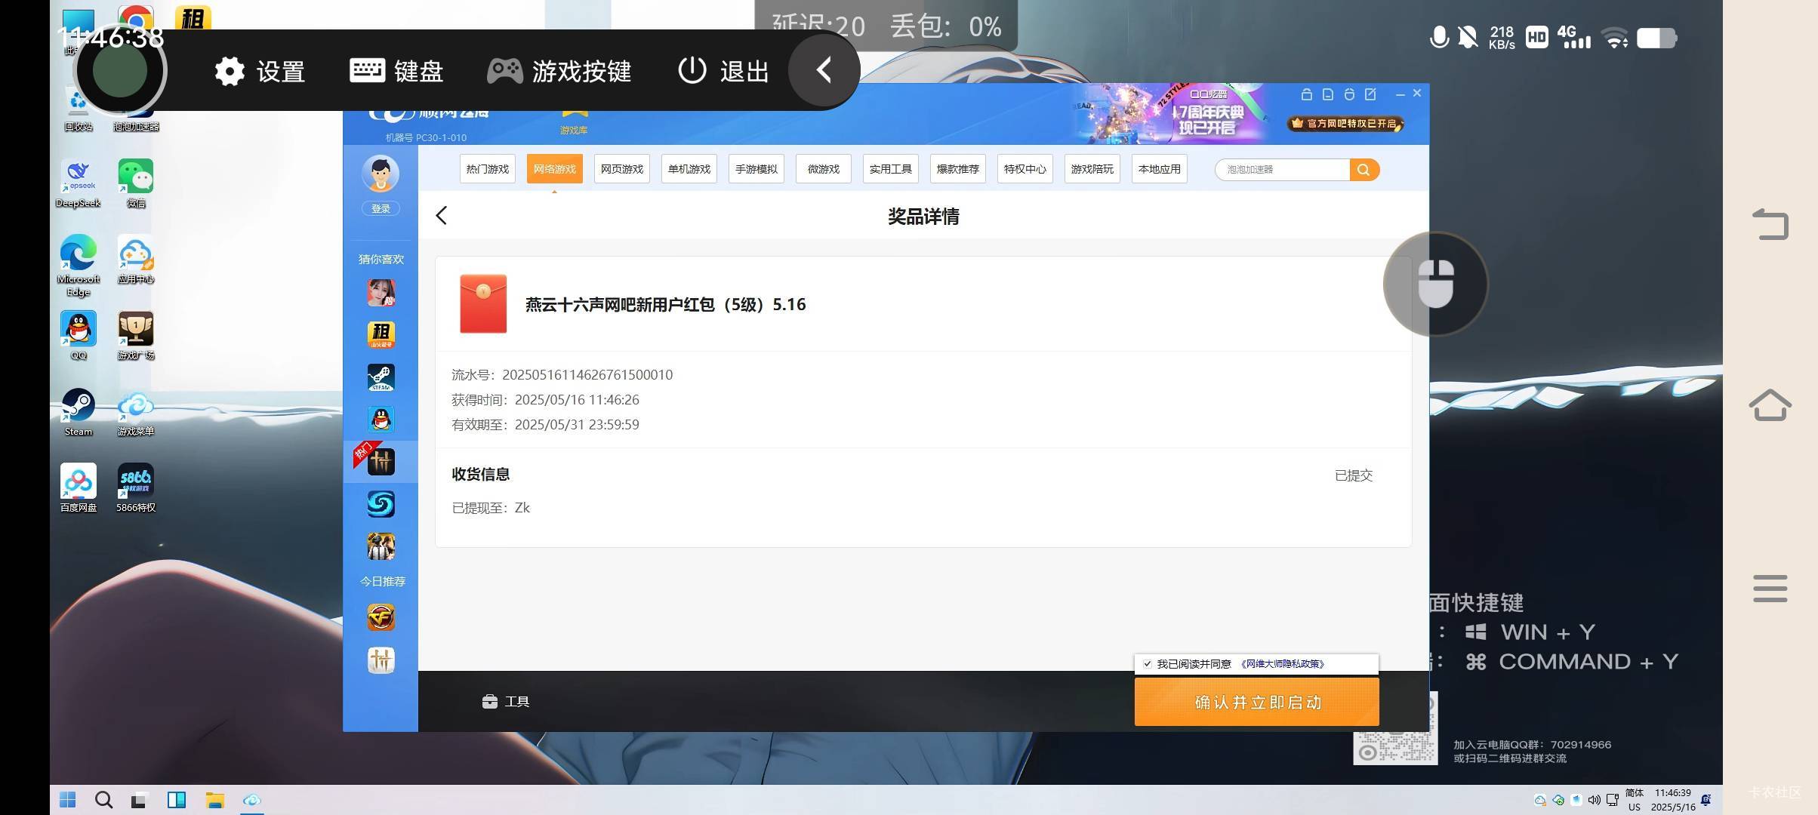Click the 官方网吧特权已开启 badge
Viewport: 1818px width, 815px height.
tap(1345, 123)
